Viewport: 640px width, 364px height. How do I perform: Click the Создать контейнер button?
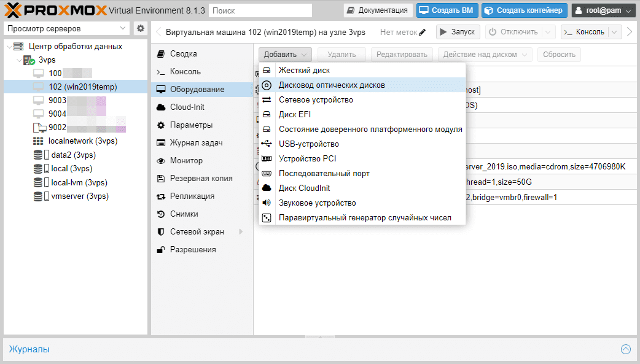525,10
